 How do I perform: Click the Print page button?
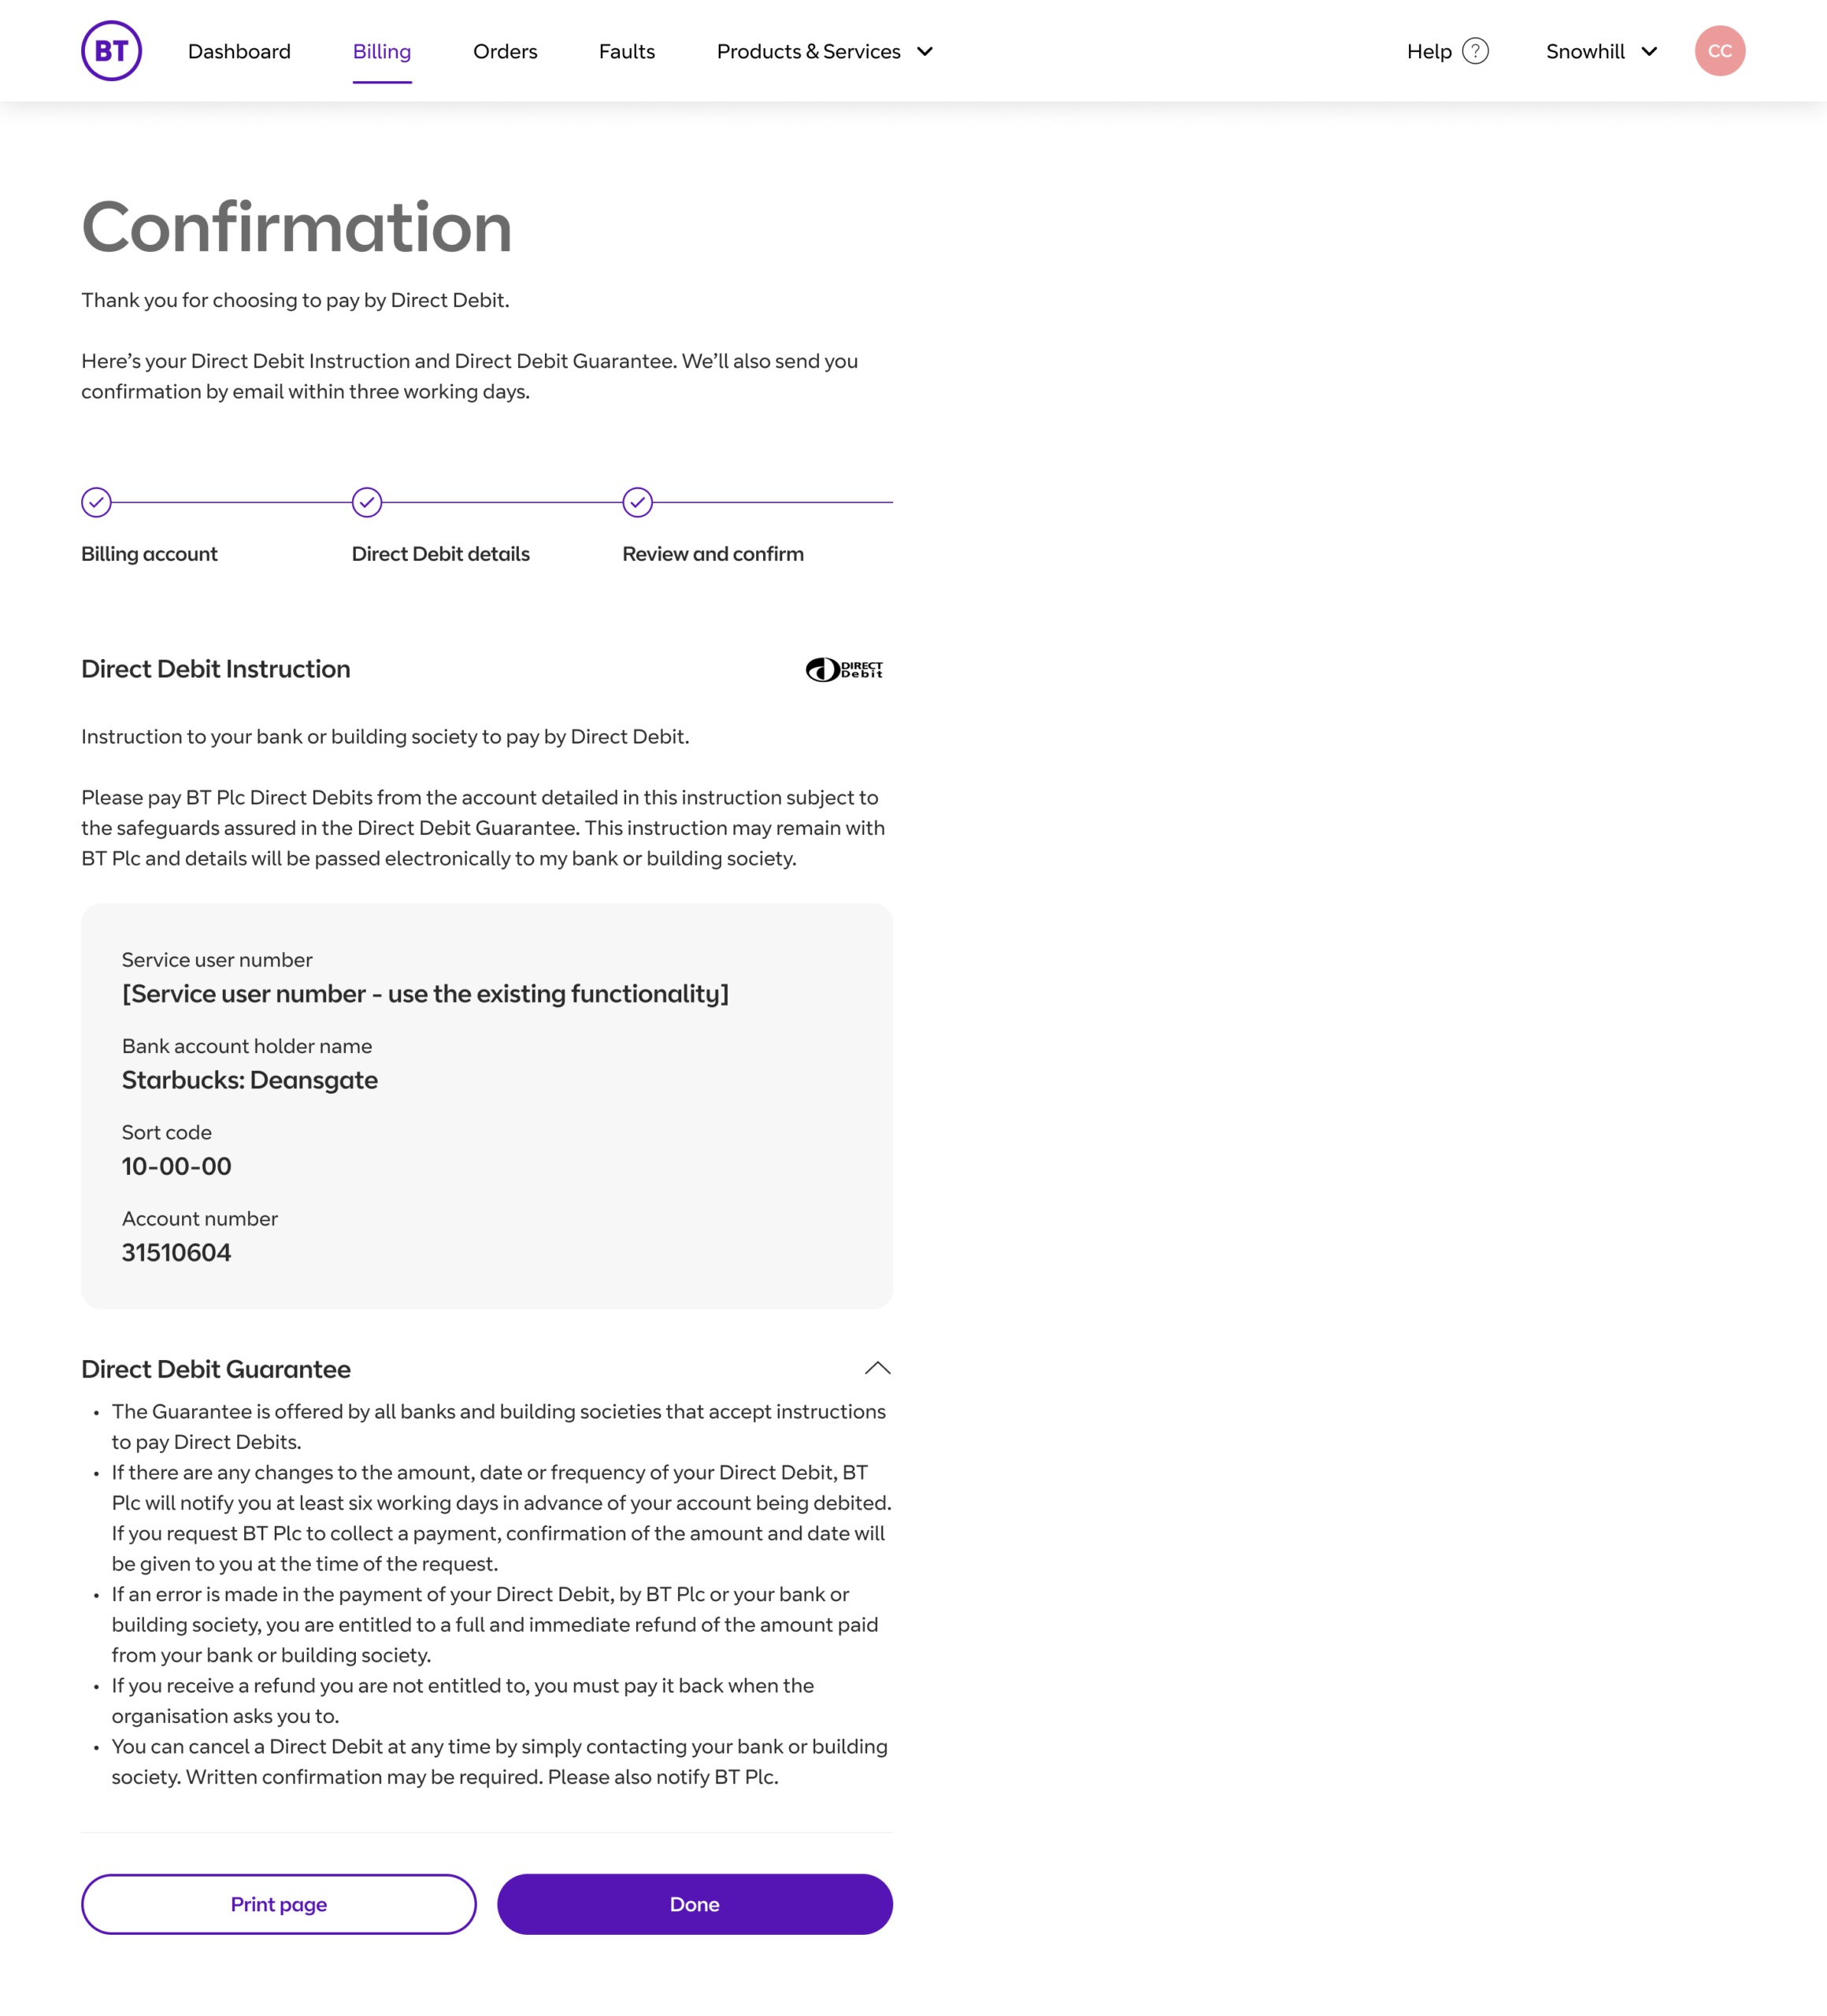click(x=279, y=1904)
